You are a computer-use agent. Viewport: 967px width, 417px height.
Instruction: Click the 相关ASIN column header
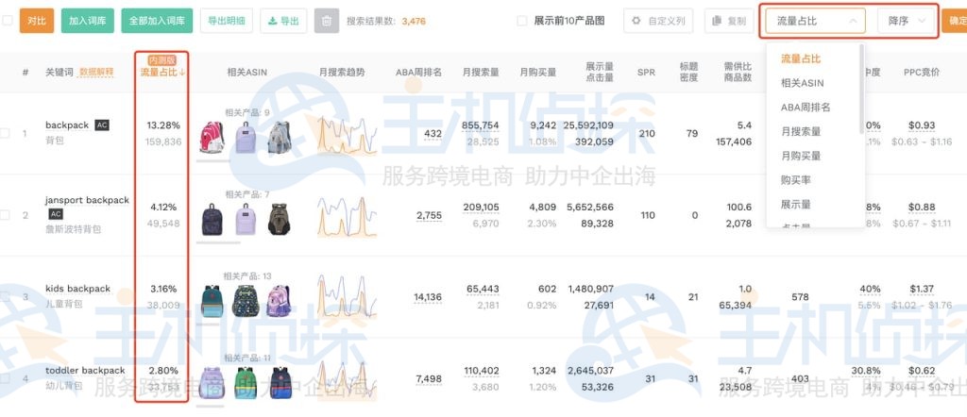(x=246, y=72)
